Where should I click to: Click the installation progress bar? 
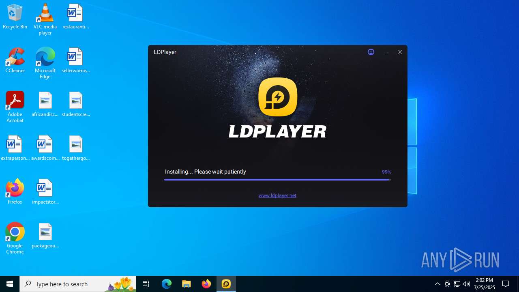pyautogui.click(x=277, y=180)
